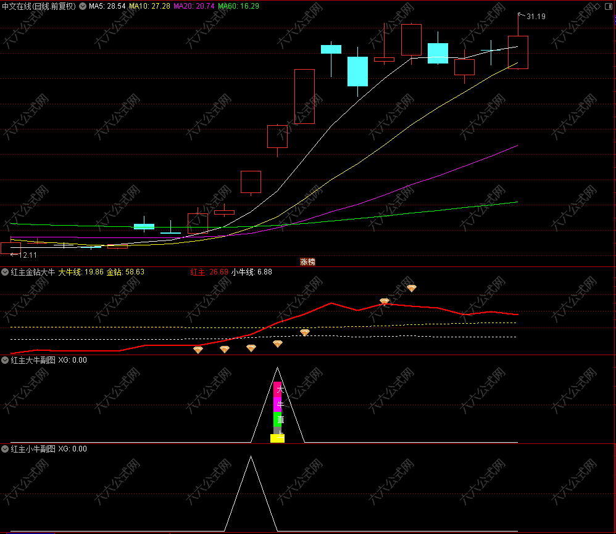616x534 pixels.
Task: Click the yellow bar at 大牛 signal base
Action: pyautogui.click(x=277, y=438)
